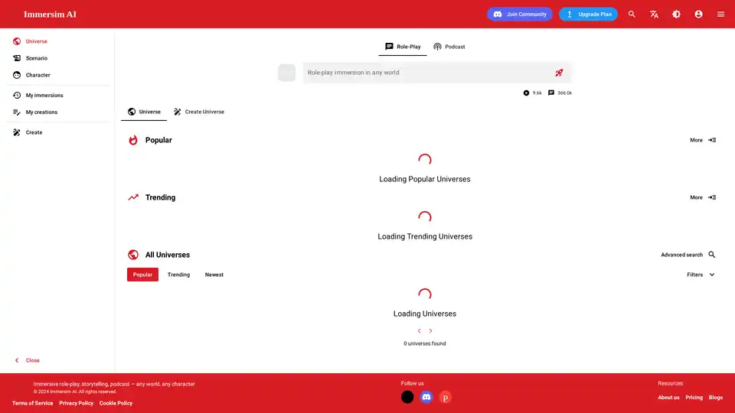This screenshot has width=735, height=413.
Task: Open the Discord icon in footer
Action: click(426, 397)
